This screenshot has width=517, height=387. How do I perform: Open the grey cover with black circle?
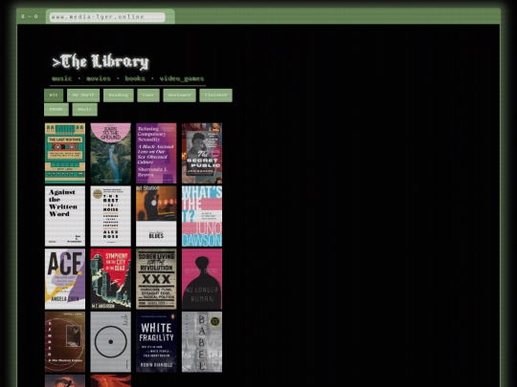(111, 342)
